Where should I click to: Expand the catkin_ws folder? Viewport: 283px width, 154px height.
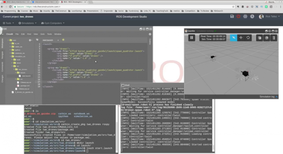pos(10,47)
